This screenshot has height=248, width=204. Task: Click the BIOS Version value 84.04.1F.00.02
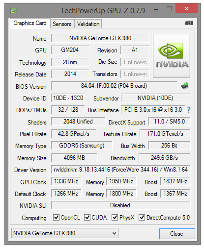114,86
